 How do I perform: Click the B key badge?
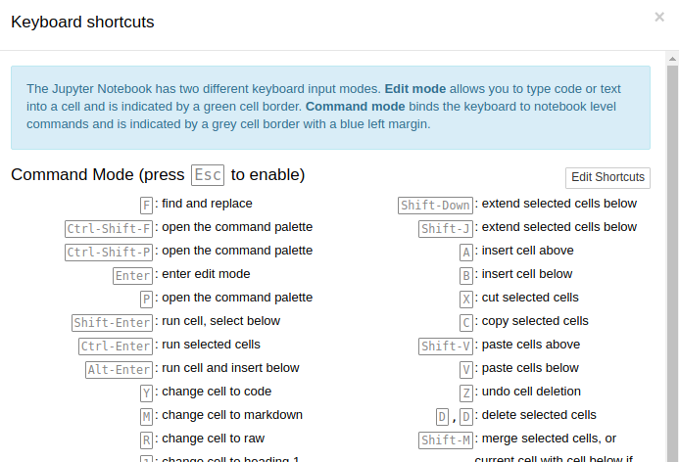(466, 276)
